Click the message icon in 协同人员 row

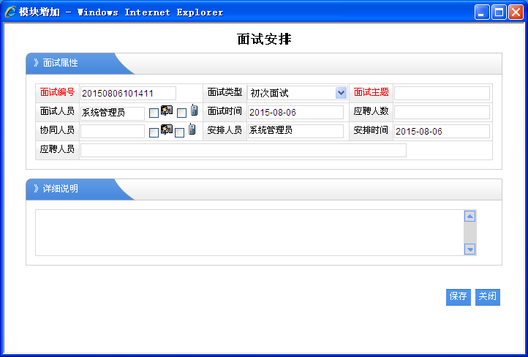point(167,130)
